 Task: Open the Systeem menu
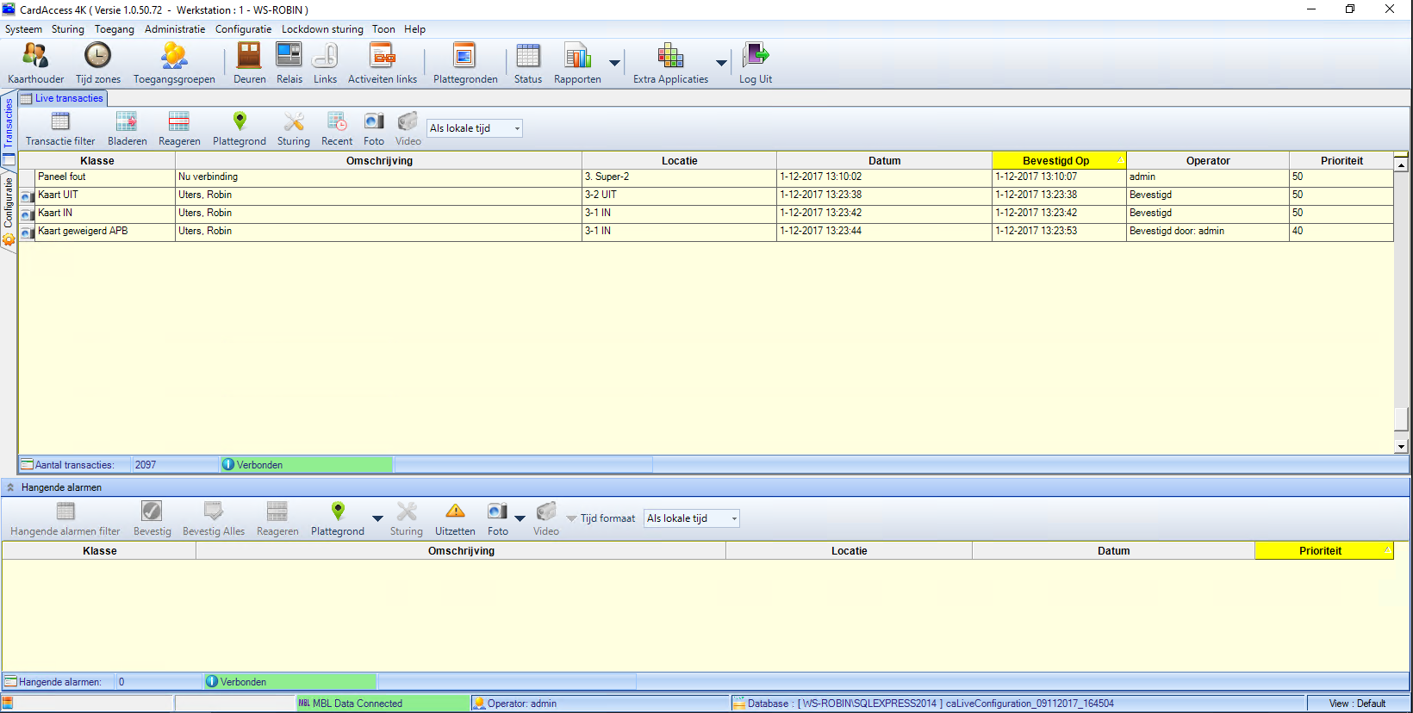[x=23, y=29]
